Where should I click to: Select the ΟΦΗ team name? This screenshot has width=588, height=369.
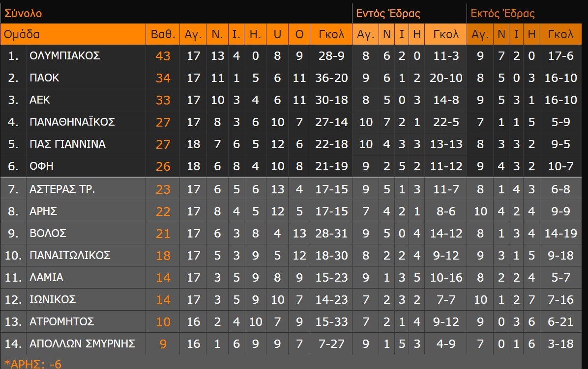coord(41,166)
